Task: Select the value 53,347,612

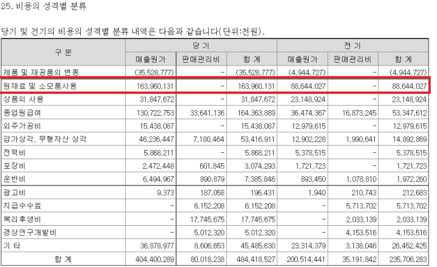Action: (410, 113)
